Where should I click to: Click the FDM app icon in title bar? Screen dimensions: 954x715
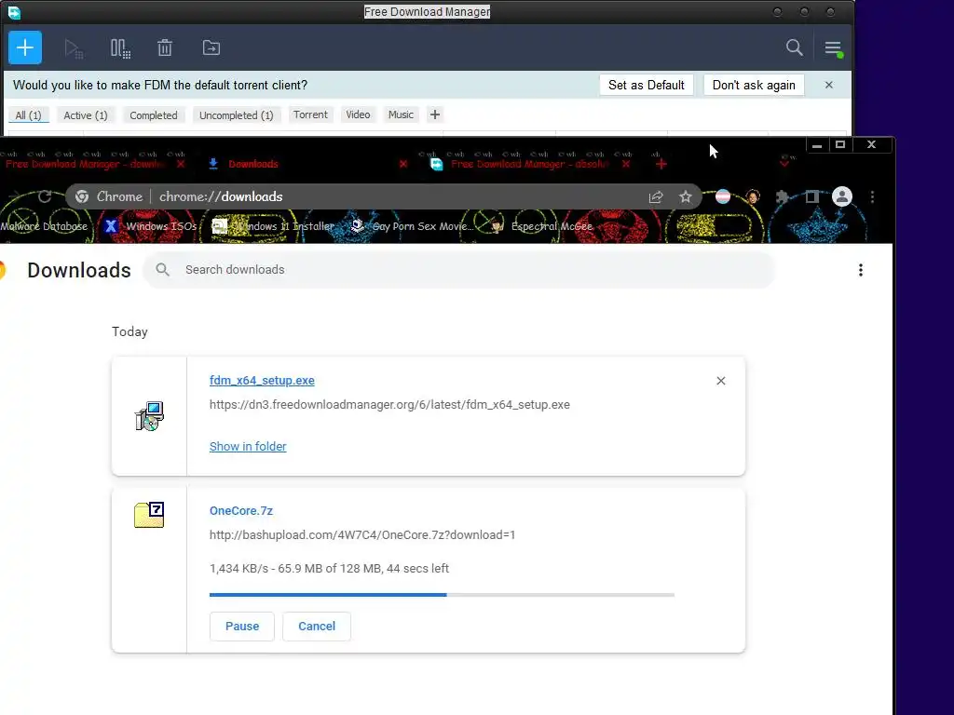[15, 11]
